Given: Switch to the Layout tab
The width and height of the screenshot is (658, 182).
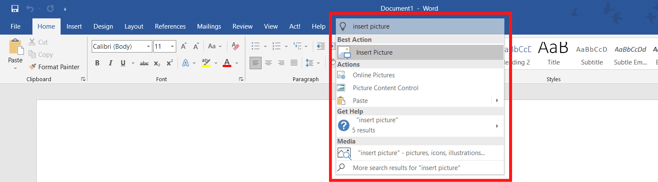Looking at the screenshot, I should [x=134, y=26].
